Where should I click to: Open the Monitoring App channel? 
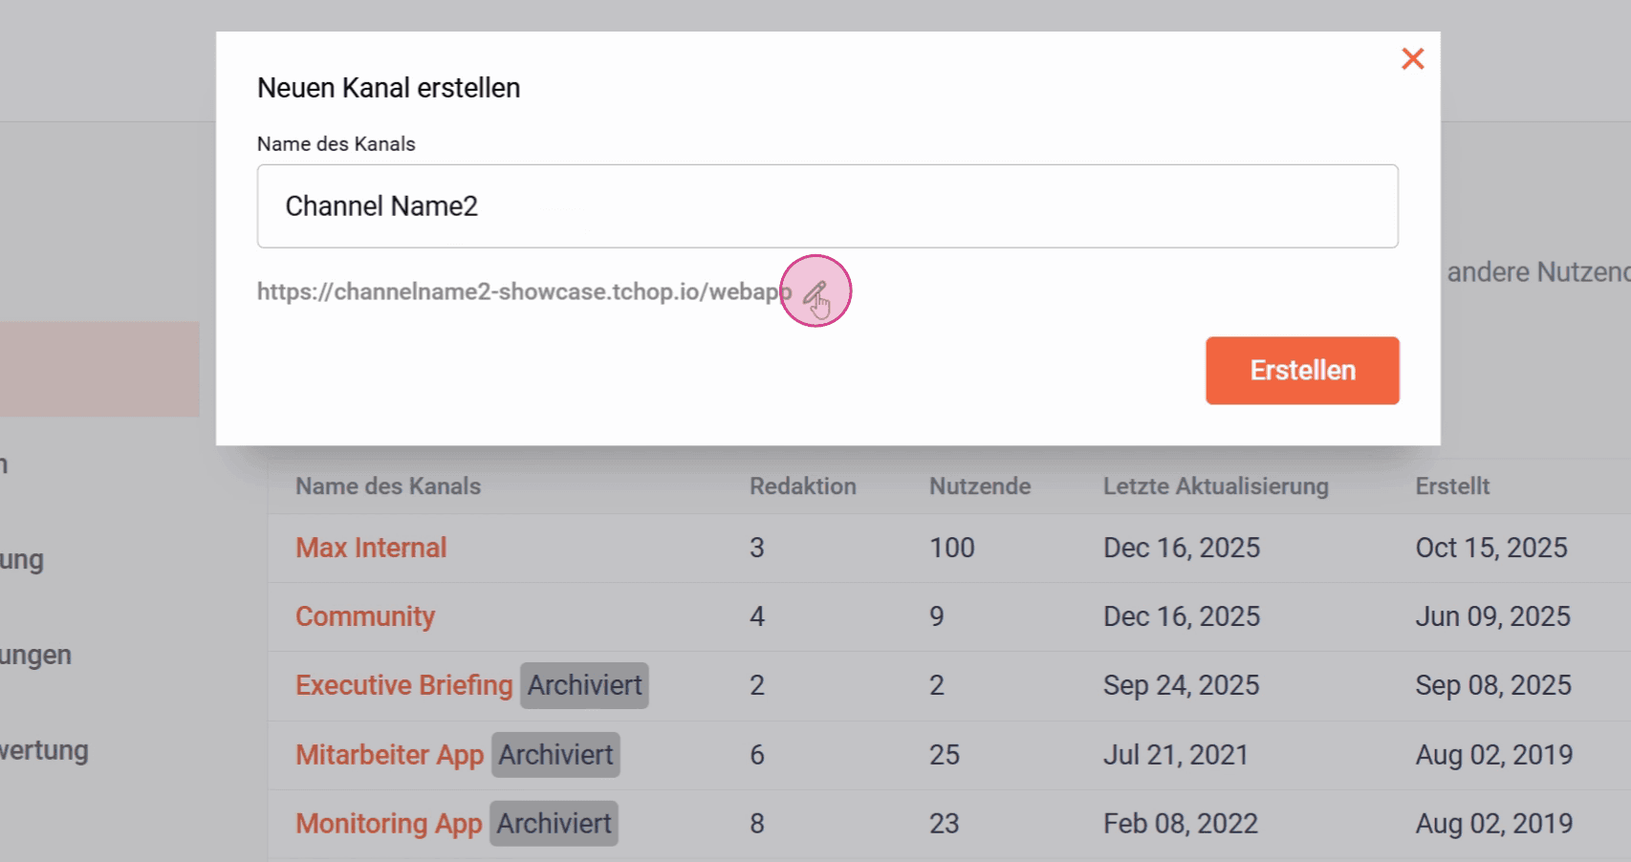tap(389, 824)
